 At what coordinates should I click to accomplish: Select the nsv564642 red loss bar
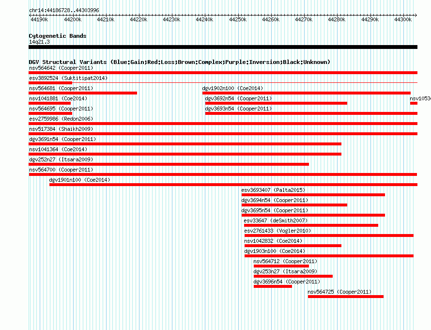(x=223, y=73)
